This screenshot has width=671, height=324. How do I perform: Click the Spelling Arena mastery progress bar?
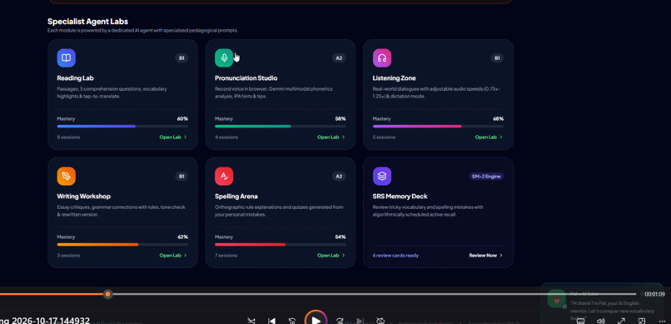point(281,244)
